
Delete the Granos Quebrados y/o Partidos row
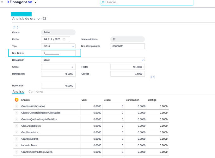16,119
